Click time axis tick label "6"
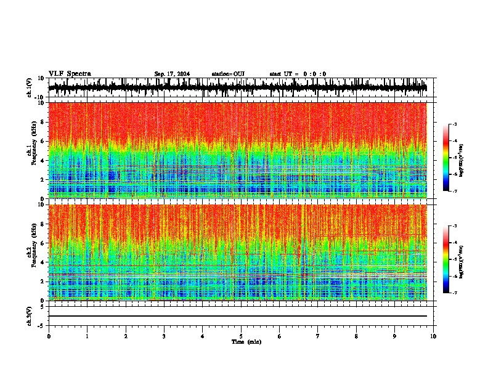Viewport: 488px width, 377px height. click(280, 336)
